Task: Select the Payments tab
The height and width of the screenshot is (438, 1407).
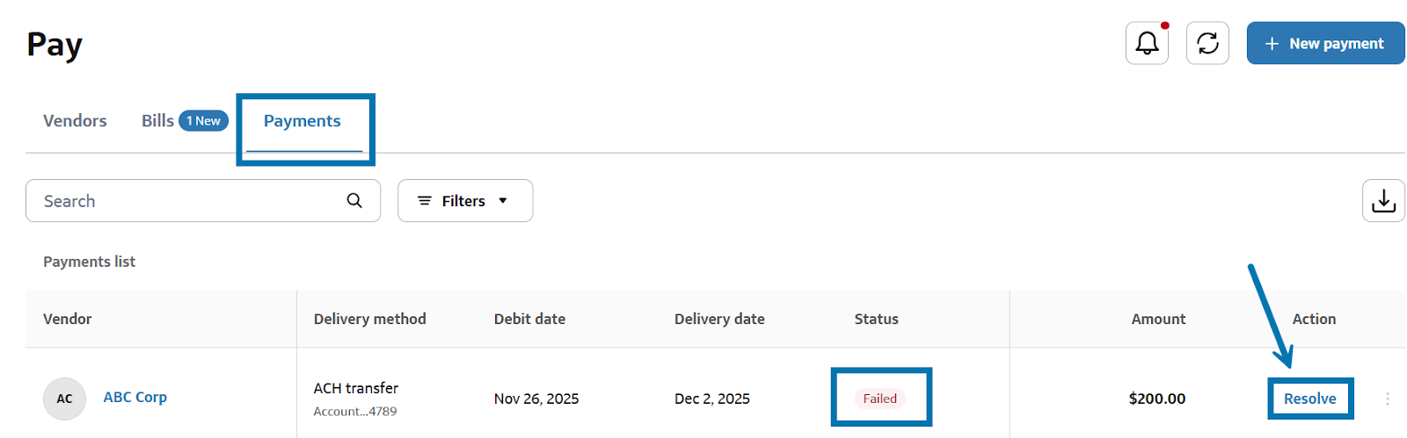Action: [302, 121]
